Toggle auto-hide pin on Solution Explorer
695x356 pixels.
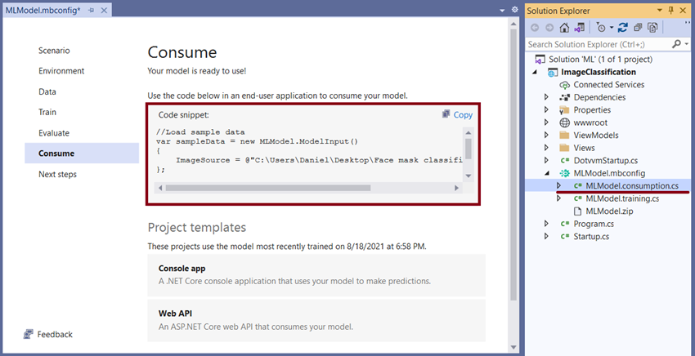(671, 10)
